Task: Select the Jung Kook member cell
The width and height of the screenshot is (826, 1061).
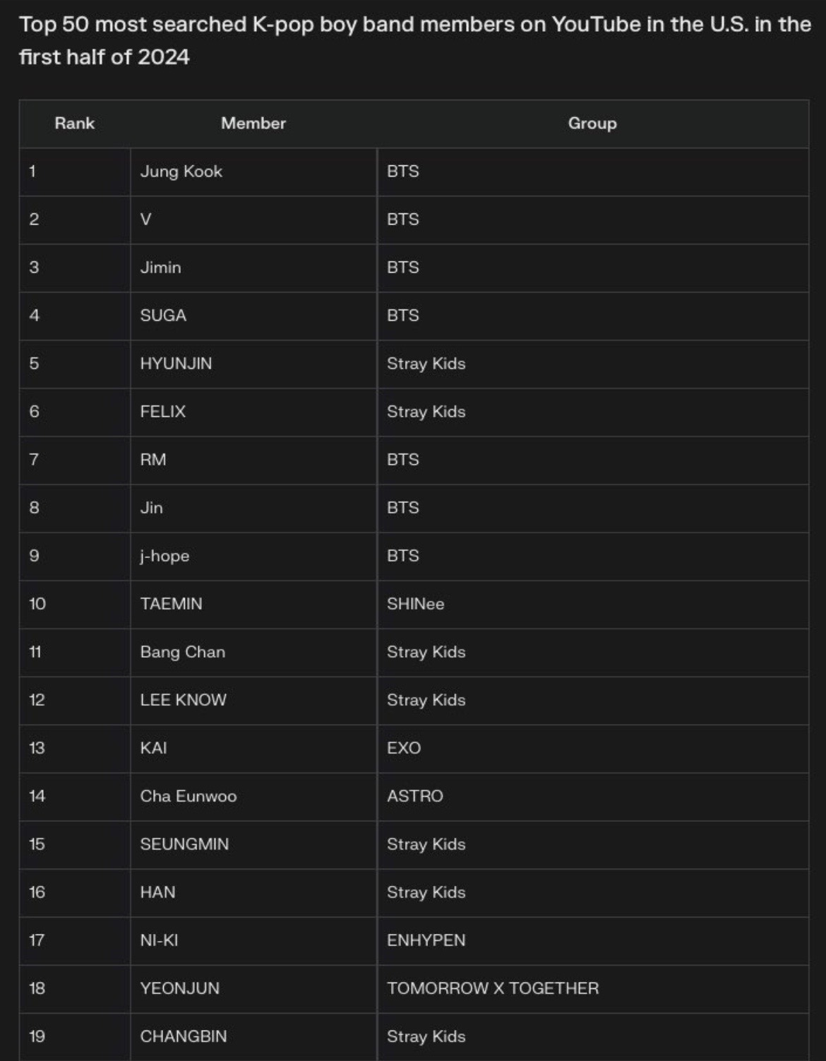Action: coord(181,172)
